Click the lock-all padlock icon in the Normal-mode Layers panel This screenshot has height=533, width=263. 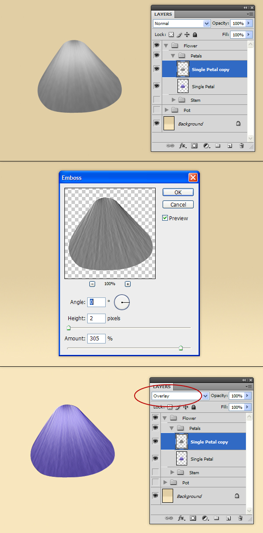[195, 35]
